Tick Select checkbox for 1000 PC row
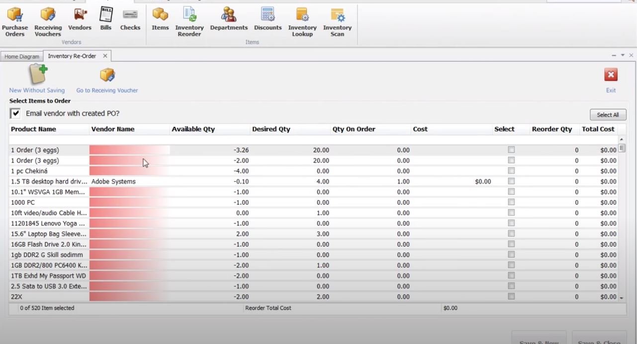This screenshot has height=344, width=637. [511, 202]
